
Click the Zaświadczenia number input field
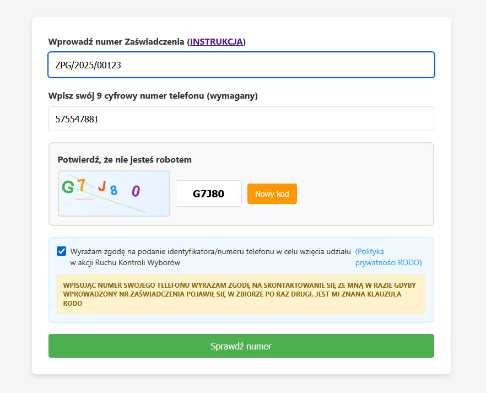pyautogui.click(x=241, y=65)
